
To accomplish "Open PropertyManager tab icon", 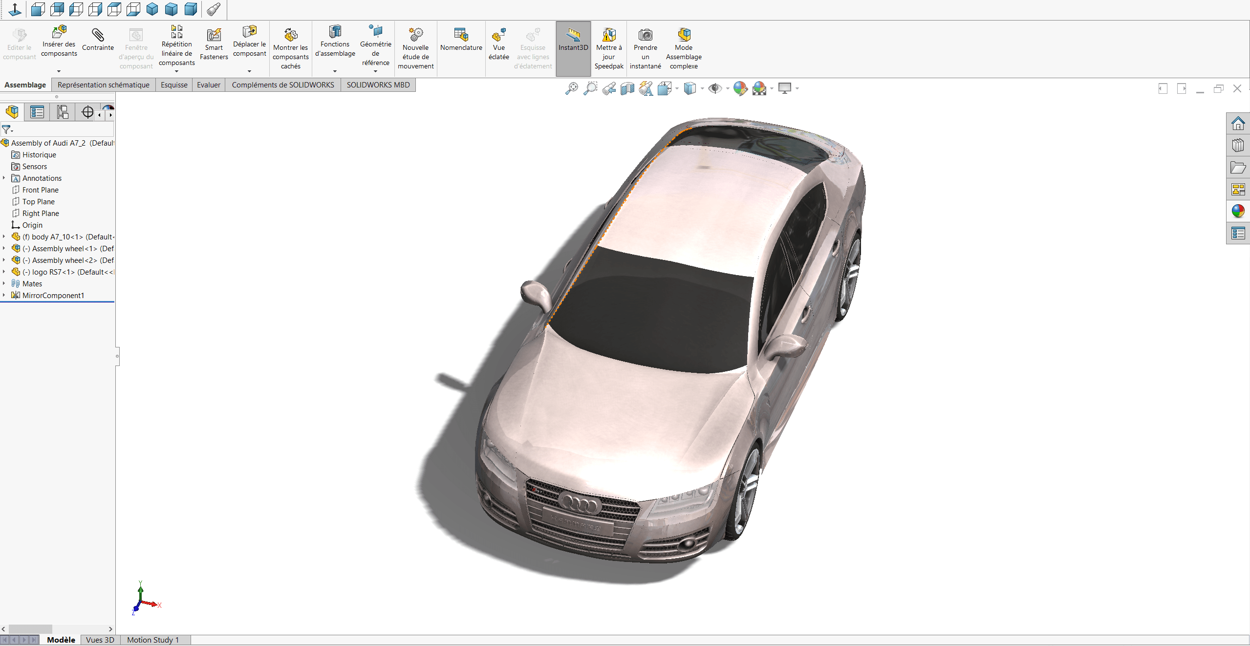I will (37, 112).
